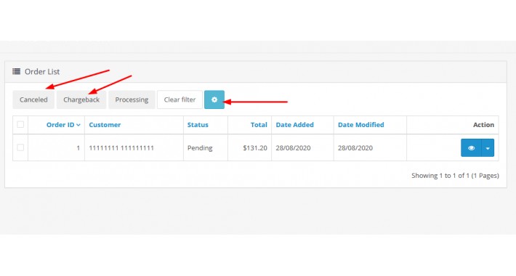View order 1 using the eye button
Viewport: 516px width, 276px height.
coord(471,148)
